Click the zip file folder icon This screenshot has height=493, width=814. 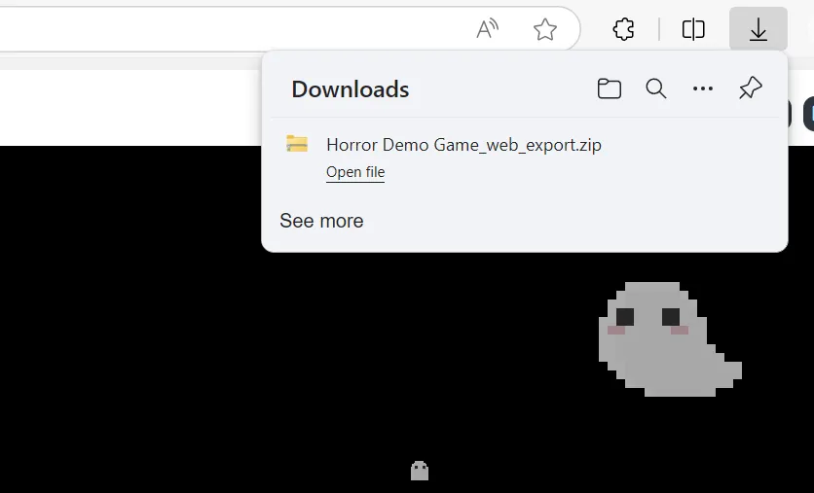click(297, 145)
